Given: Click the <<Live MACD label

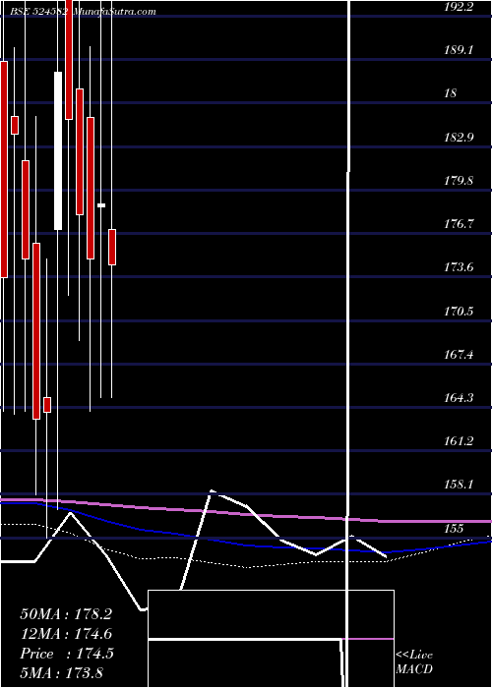Looking at the screenshot, I should coord(414,662).
